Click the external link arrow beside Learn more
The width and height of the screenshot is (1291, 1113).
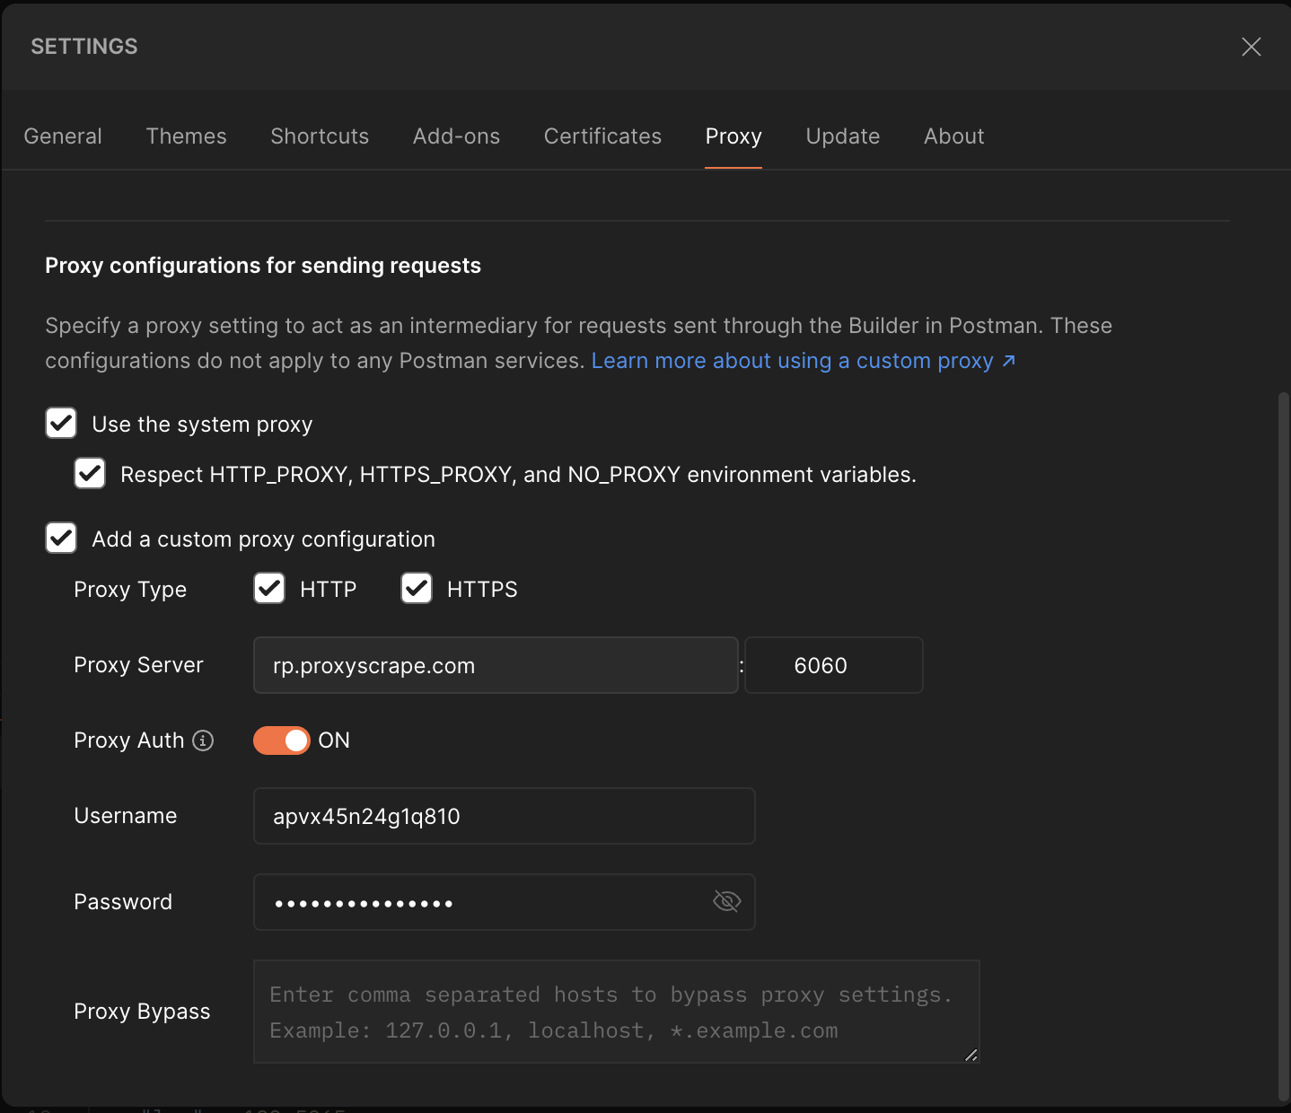coord(1007,360)
